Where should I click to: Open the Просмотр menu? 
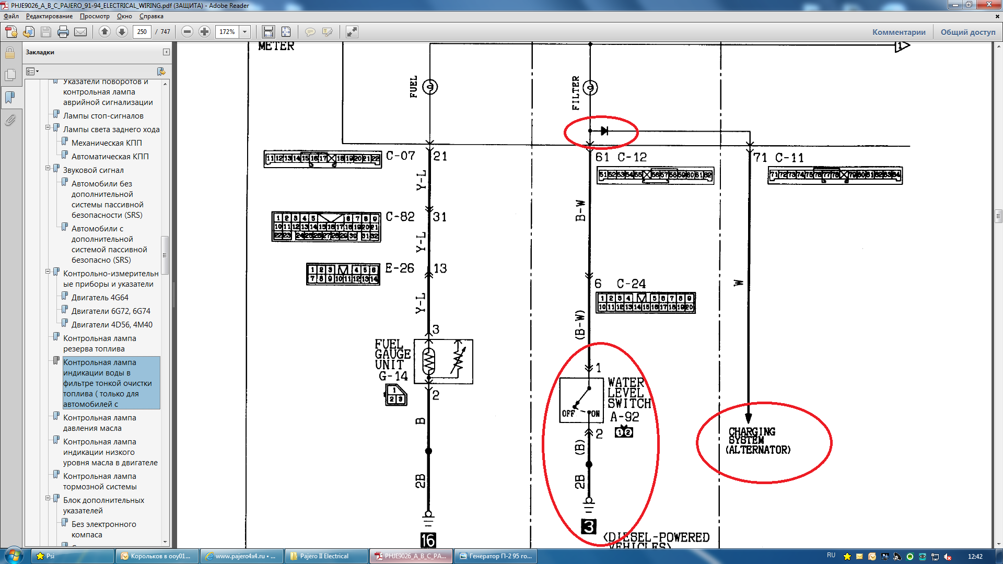click(x=95, y=16)
